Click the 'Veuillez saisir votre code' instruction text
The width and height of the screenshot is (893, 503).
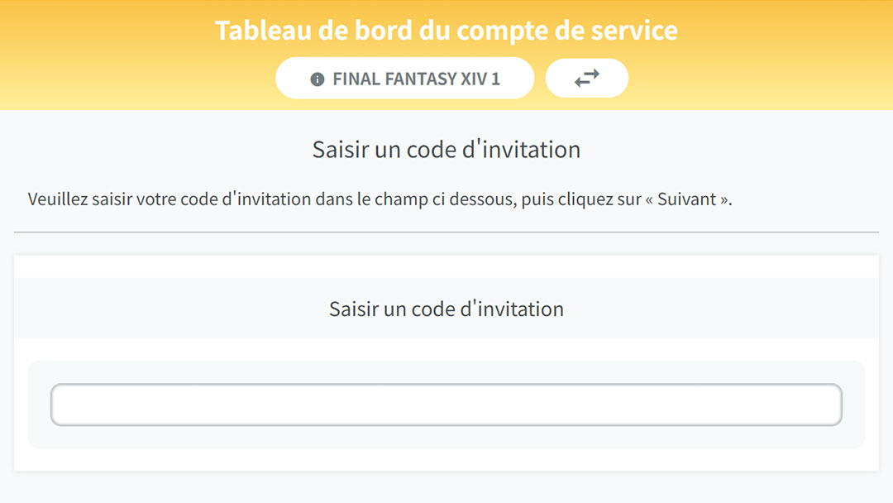pos(380,199)
